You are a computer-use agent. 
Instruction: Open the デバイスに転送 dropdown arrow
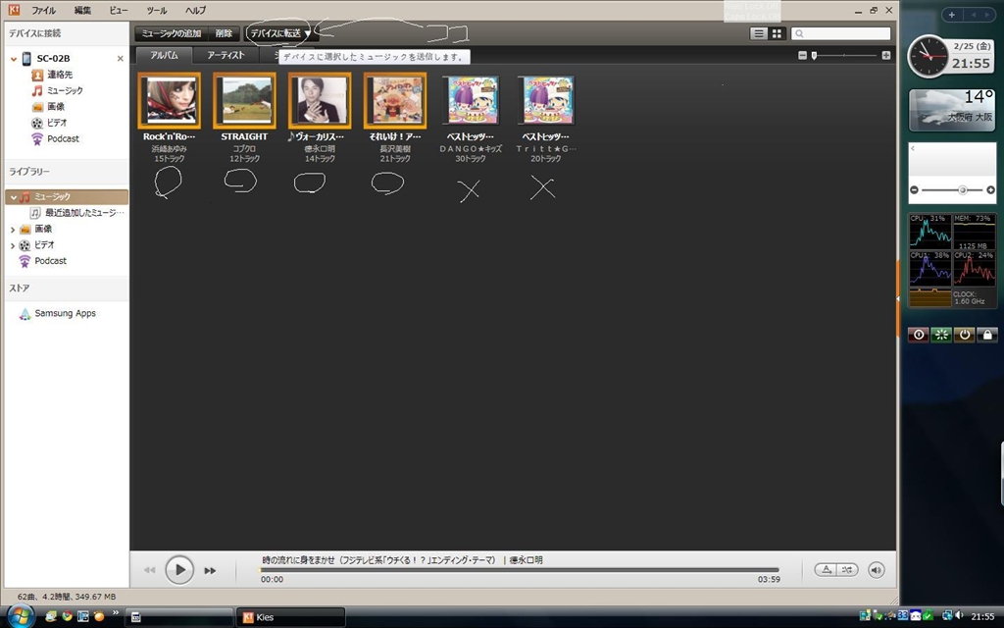click(307, 33)
